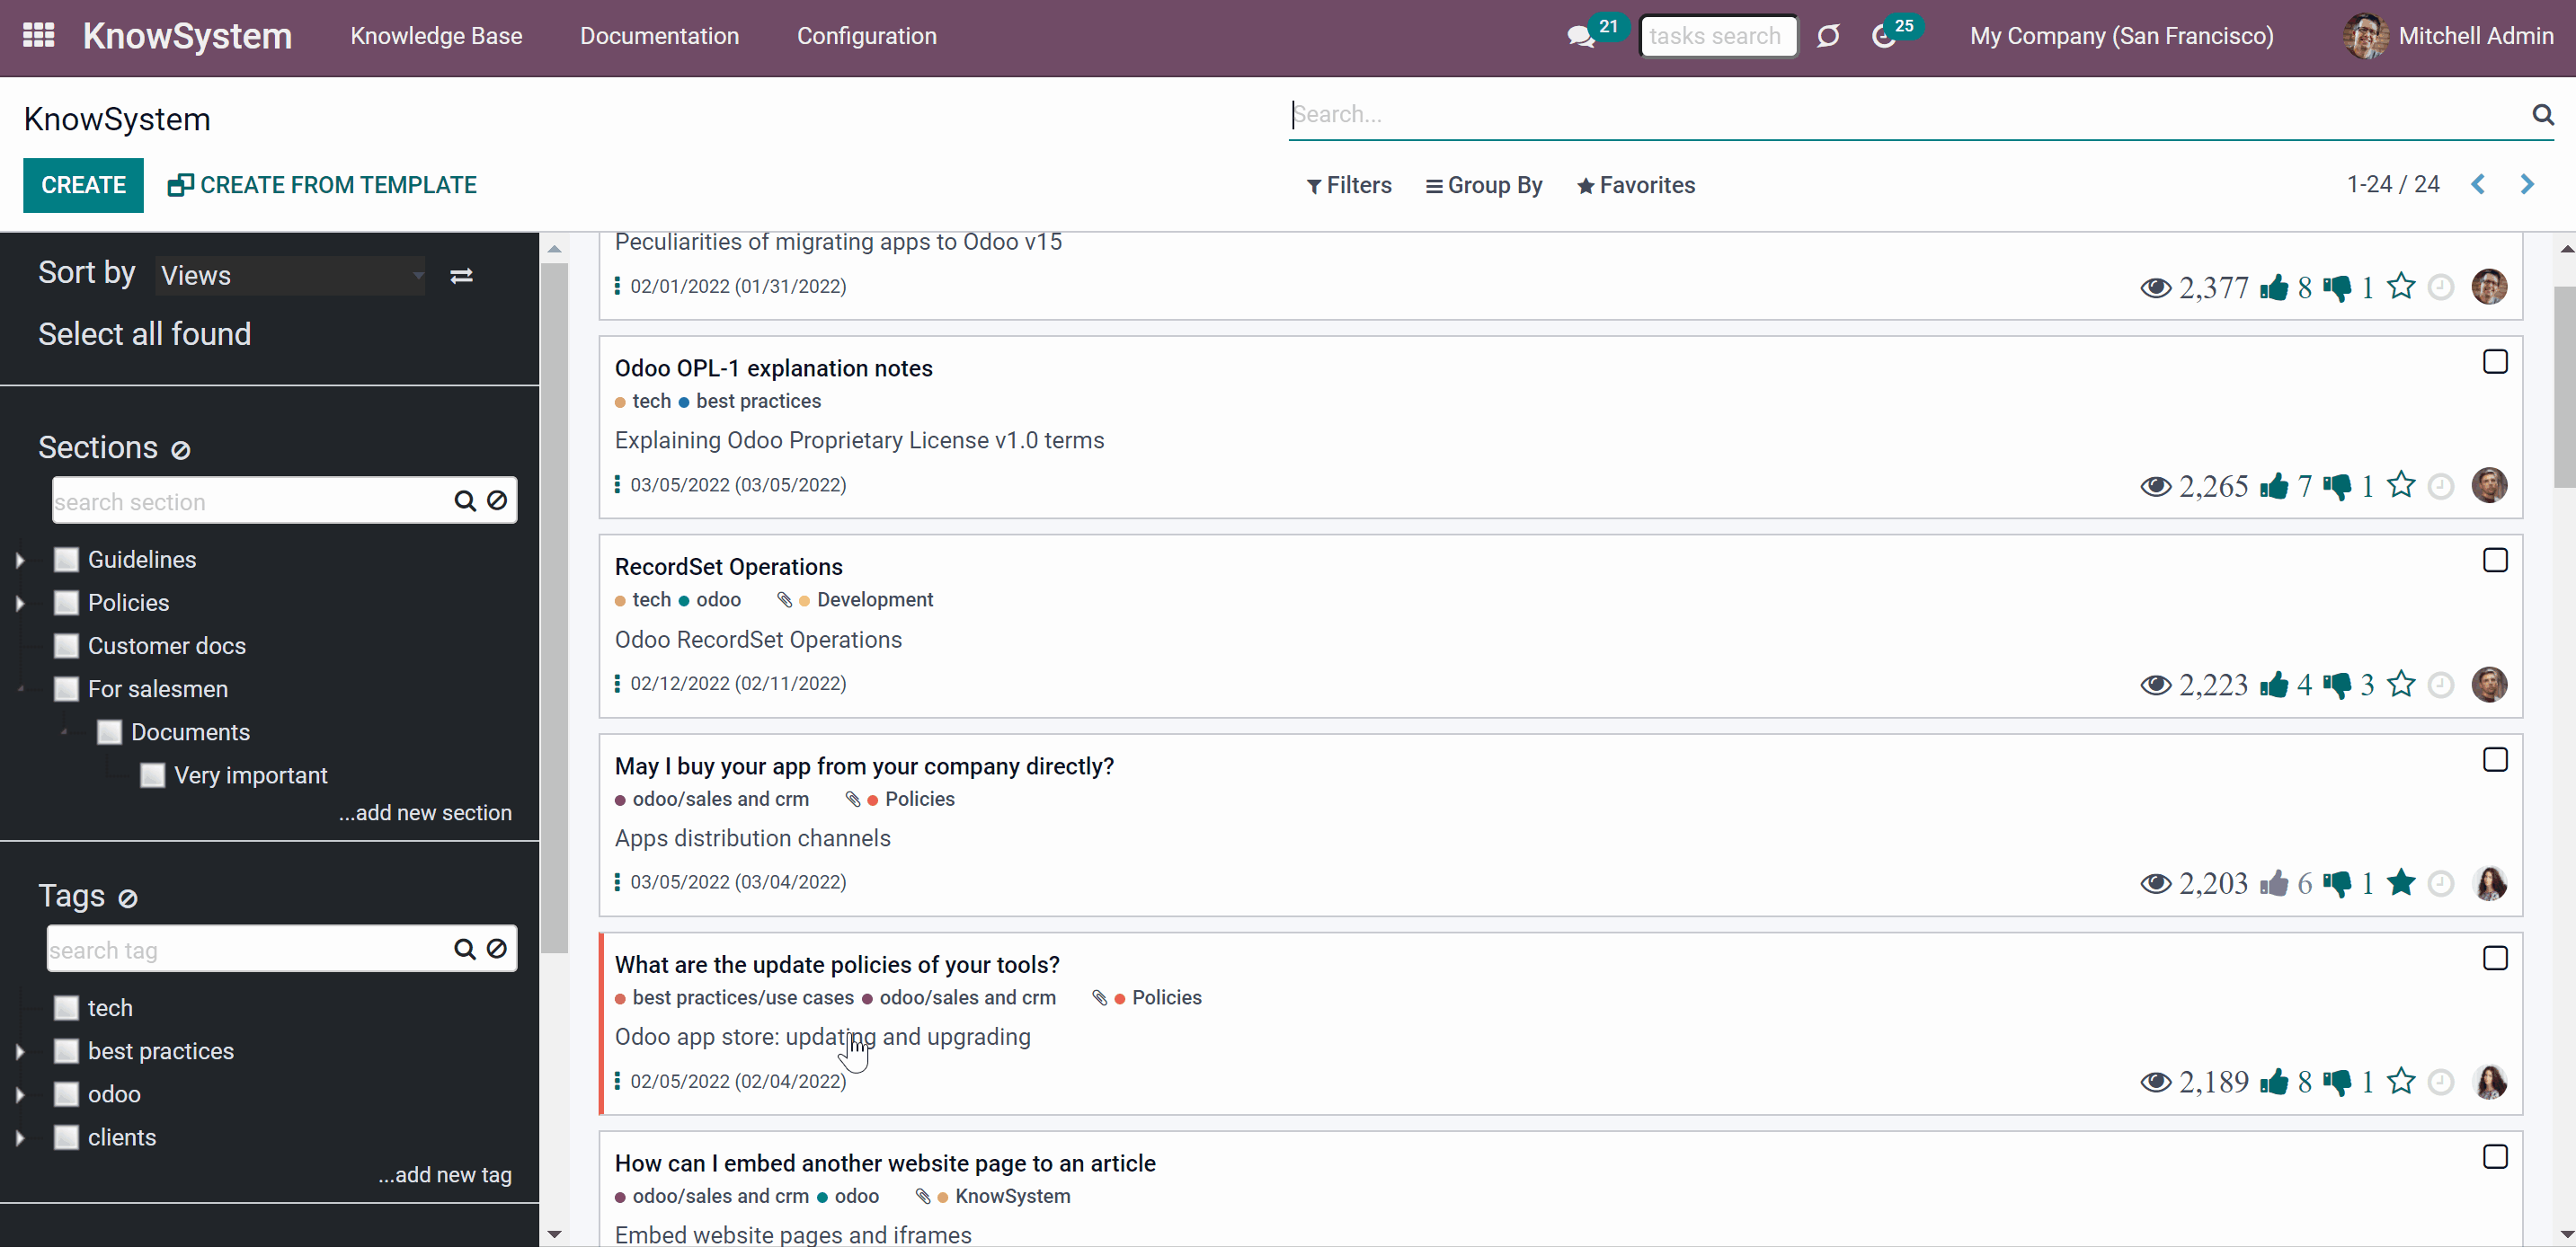This screenshot has height=1247, width=2576.
Task: Open the Sort by Views dropdown
Action: (290, 276)
